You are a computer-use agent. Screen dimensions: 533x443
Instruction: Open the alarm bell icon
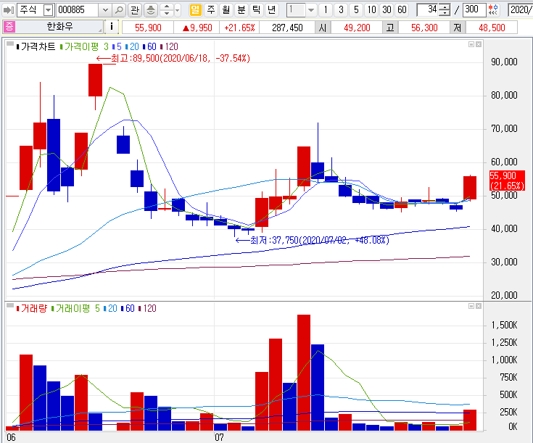click(x=151, y=10)
